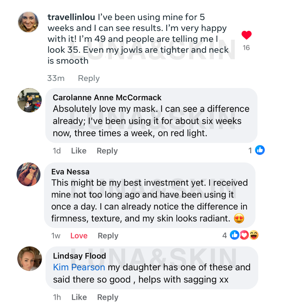Like Carolanne Anne McCormack's comment
Viewport: 306px width, 306px height.
point(79,151)
